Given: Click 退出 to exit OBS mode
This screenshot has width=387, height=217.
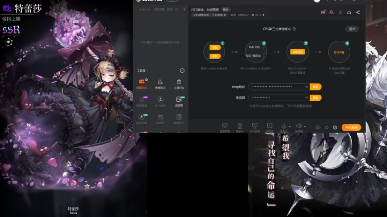Looking at the screenshot, I should [352, 29].
